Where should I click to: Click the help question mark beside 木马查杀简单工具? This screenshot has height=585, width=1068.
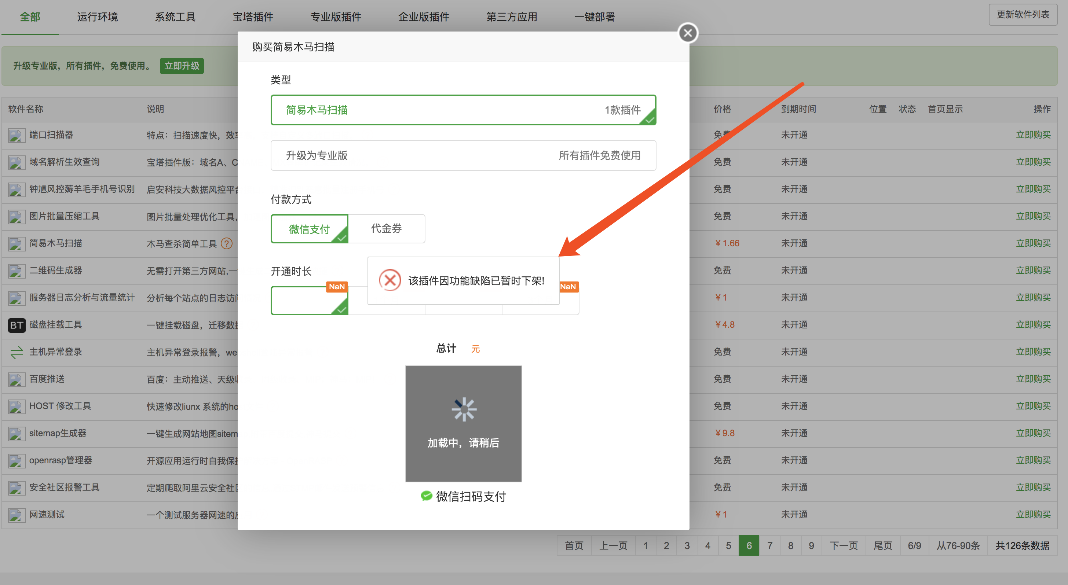pos(226,243)
